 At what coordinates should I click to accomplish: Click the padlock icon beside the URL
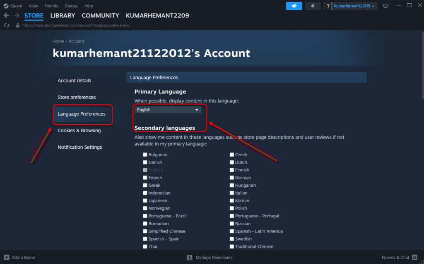(x=17, y=25)
